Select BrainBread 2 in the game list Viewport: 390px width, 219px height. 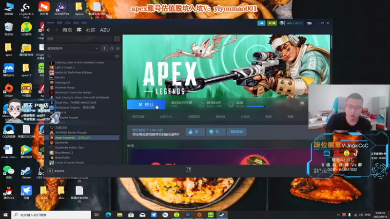[x=64, y=152]
